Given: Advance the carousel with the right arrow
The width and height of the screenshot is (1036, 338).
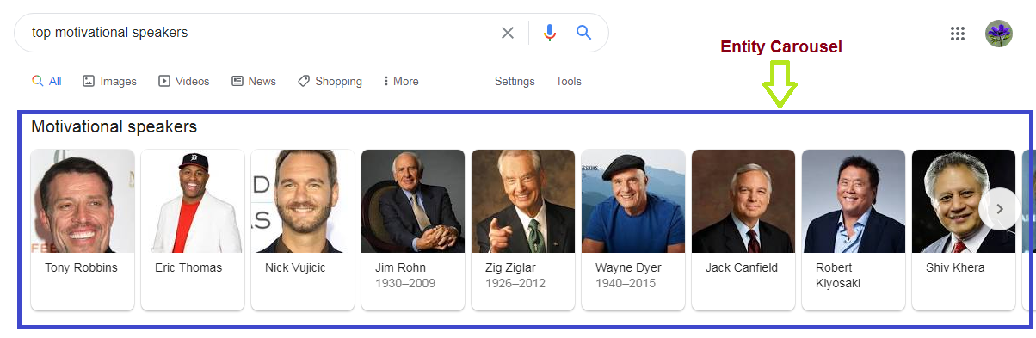Looking at the screenshot, I should click(999, 209).
